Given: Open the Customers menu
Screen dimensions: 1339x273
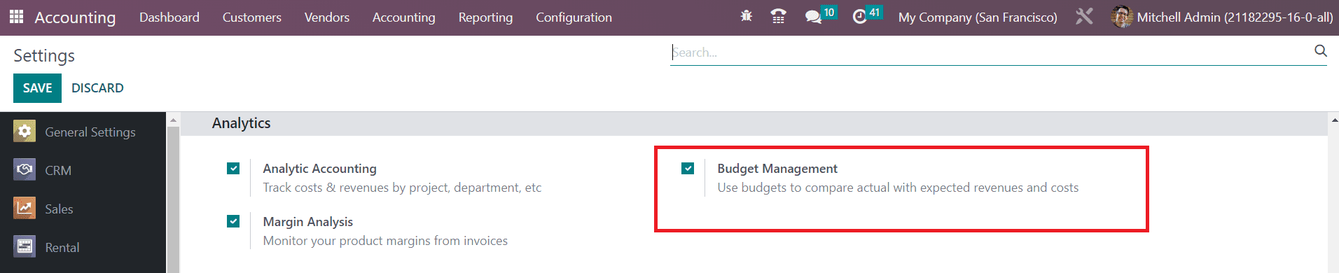Looking at the screenshot, I should pos(251,17).
